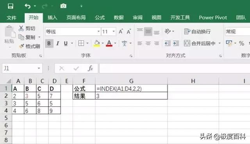This screenshot has width=250, height=144.
Task: Click the camera screenshot icon
Action: click(x=63, y=6)
